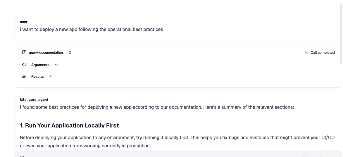Expand the Arguments chevron
The height and width of the screenshot is (157, 343).
[56, 65]
